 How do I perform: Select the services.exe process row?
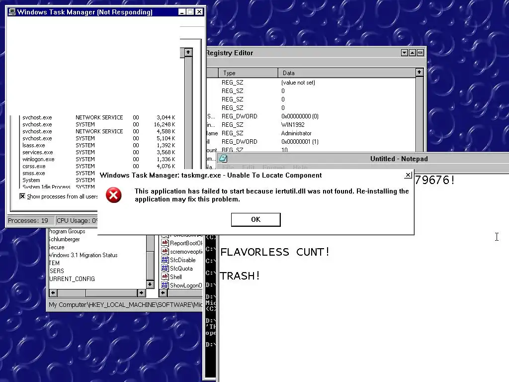(99, 152)
